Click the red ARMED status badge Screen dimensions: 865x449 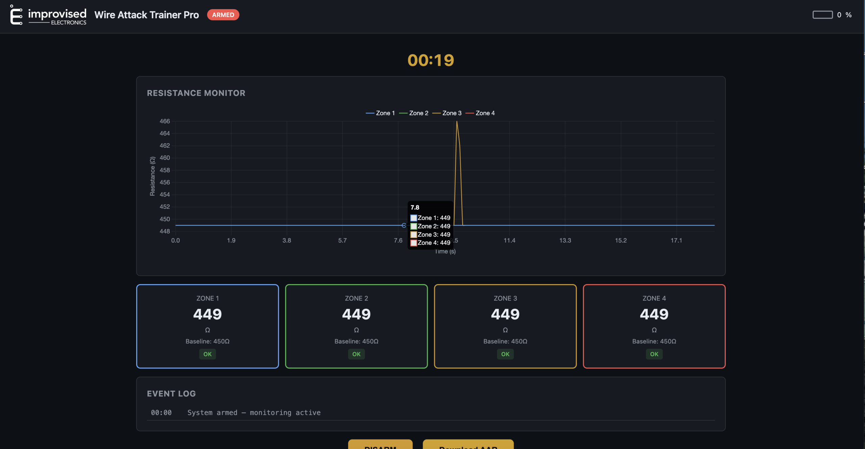point(223,15)
